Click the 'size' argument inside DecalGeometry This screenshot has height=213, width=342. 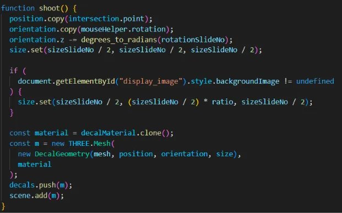coord(225,154)
